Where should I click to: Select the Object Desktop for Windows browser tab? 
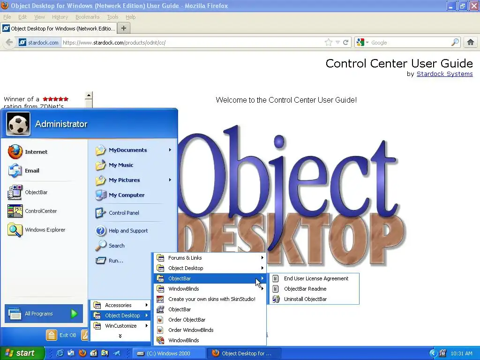tap(59, 29)
